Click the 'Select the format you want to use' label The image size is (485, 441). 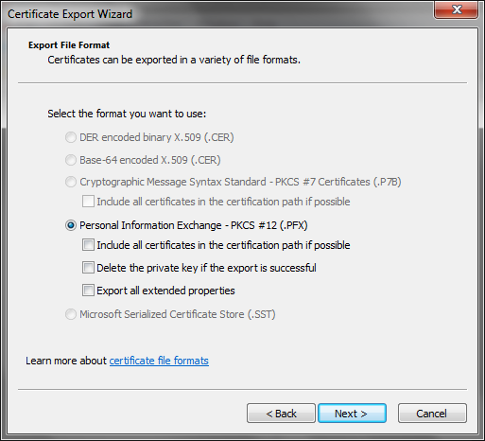127,114
